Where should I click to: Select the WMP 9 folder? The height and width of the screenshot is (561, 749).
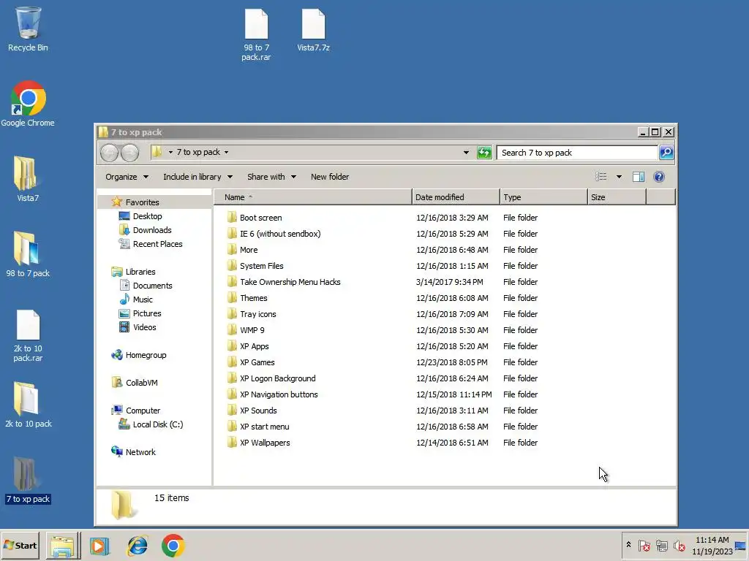(252, 330)
